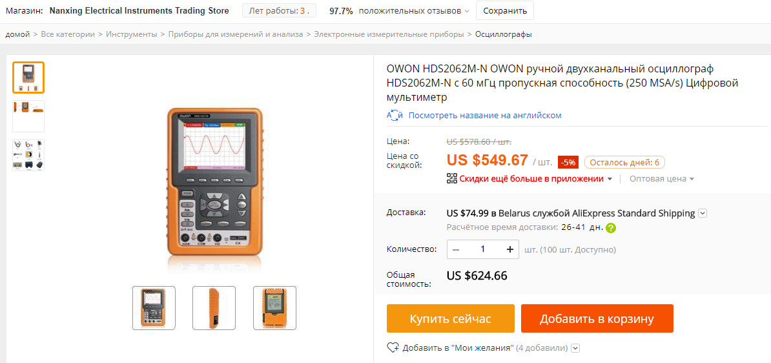The width and height of the screenshot is (771, 363).
Task: Click the quantity input field
Action: click(483, 249)
